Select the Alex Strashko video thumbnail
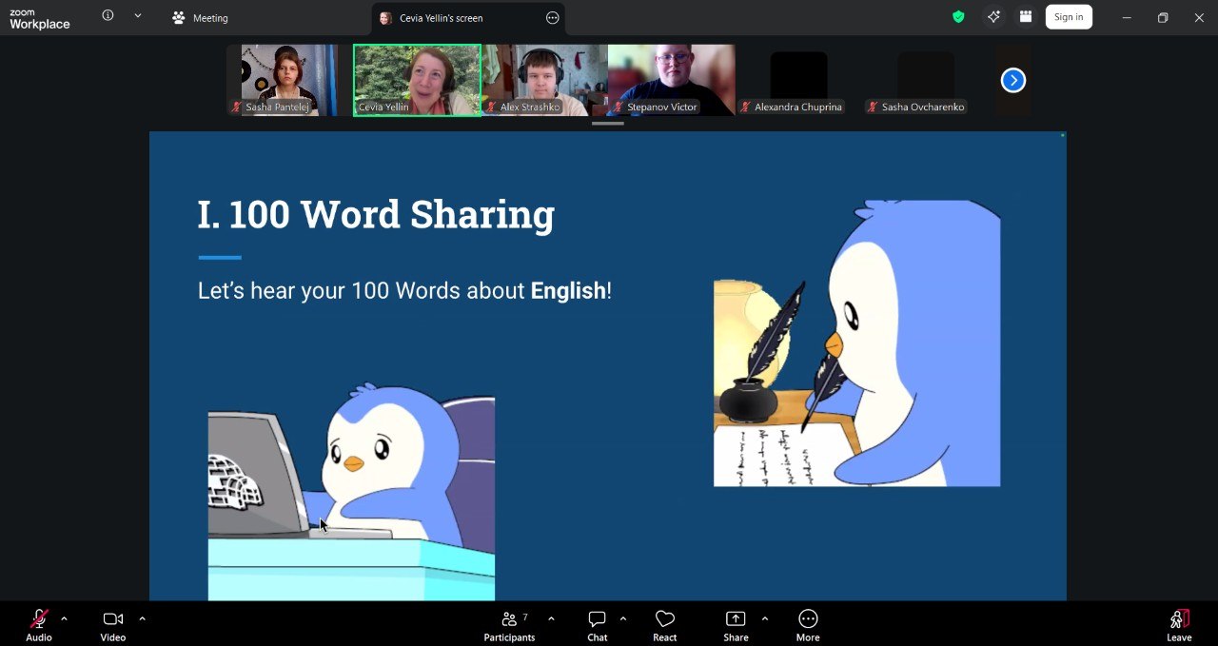 point(544,80)
